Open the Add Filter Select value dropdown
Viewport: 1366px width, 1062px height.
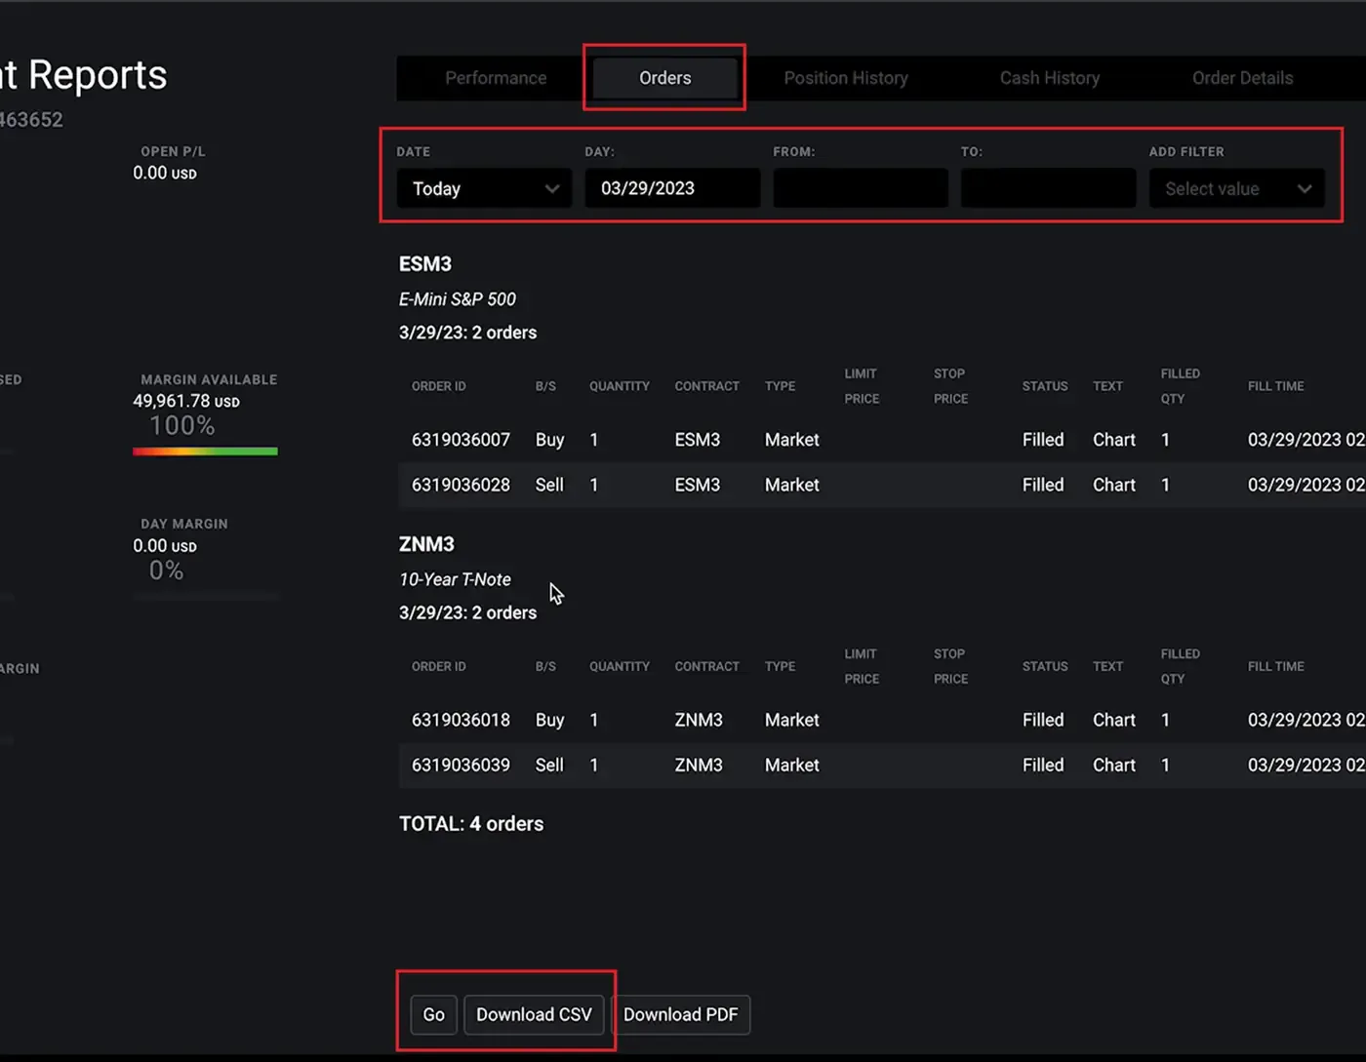pos(1237,188)
